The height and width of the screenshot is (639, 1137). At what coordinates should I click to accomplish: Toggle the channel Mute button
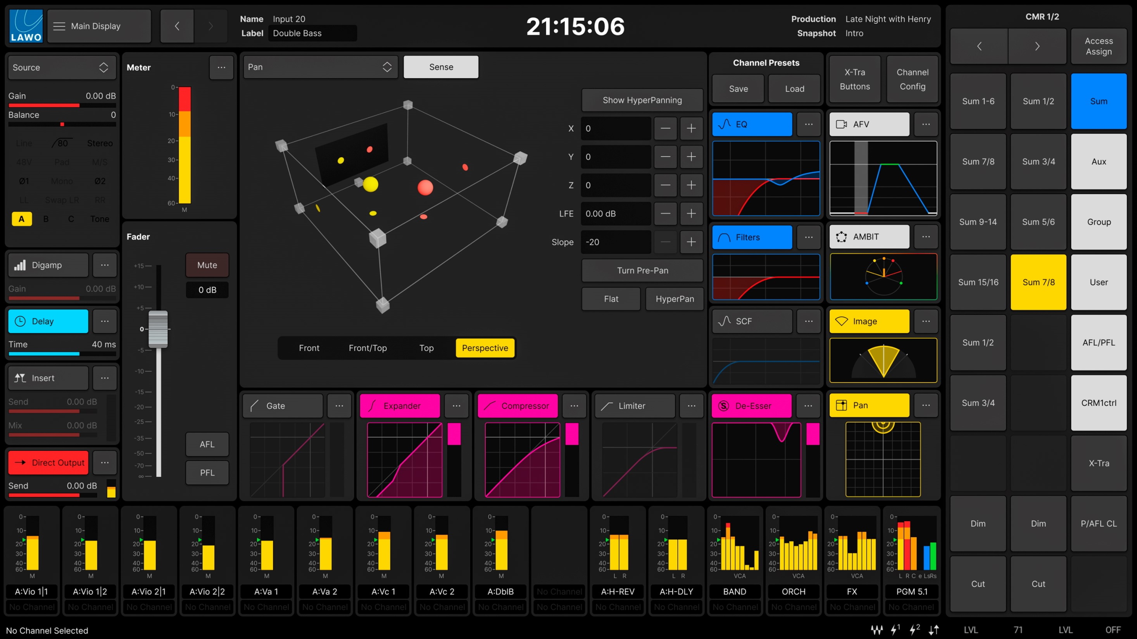(x=207, y=265)
